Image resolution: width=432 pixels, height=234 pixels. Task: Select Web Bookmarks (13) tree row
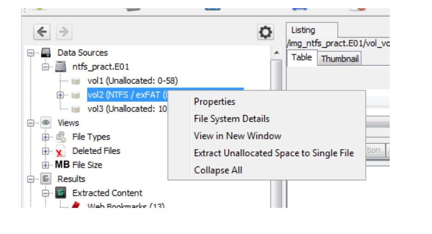(126, 205)
